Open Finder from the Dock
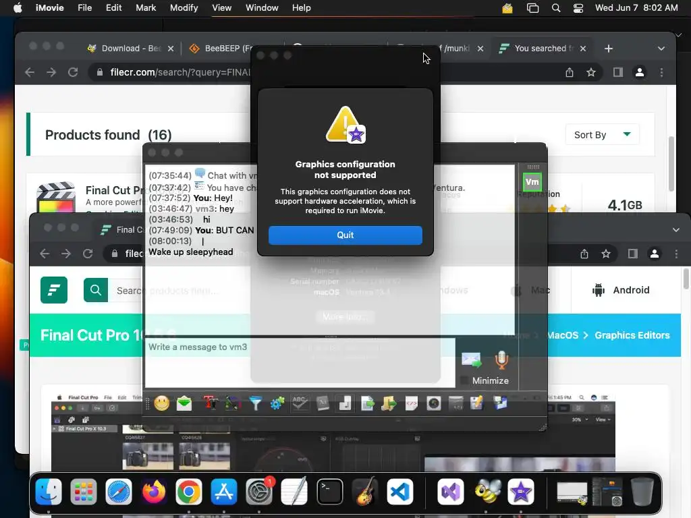The width and height of the screenshot is (691, 518). 49,492
